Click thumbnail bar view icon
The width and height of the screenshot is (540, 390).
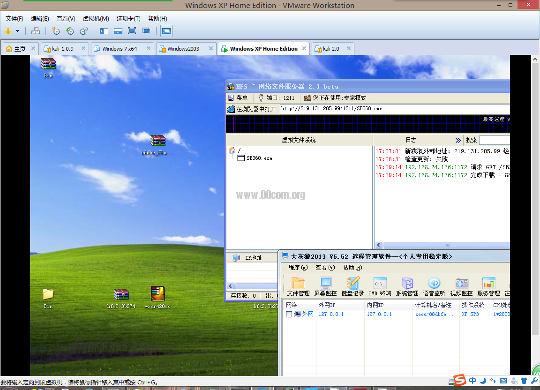pyautogui.click(x=118, y=31)
